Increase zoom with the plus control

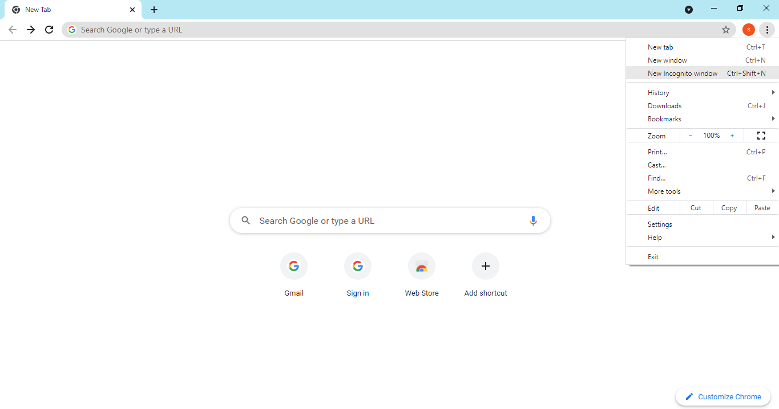tap(732, 136)
